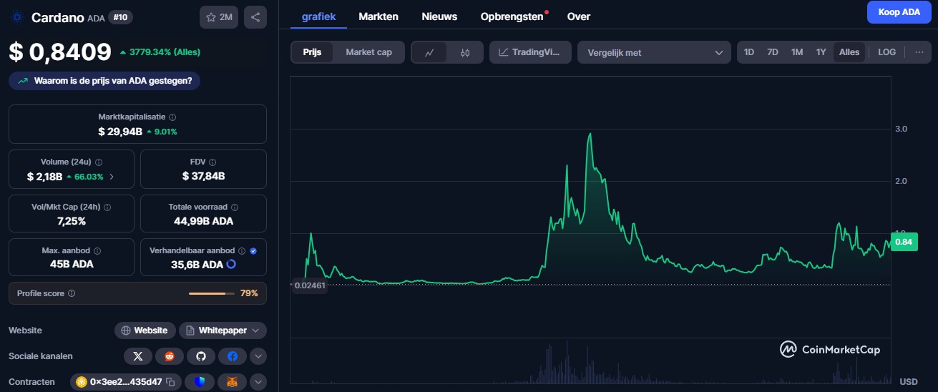This screenshot has height=392, width=938.
Task: Click the 7,25% Vol/Mkt Cap value
Action: coord(71,221)
